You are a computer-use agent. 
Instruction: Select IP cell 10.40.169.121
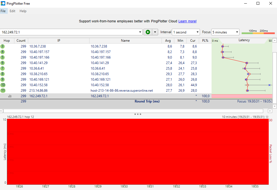39,80
